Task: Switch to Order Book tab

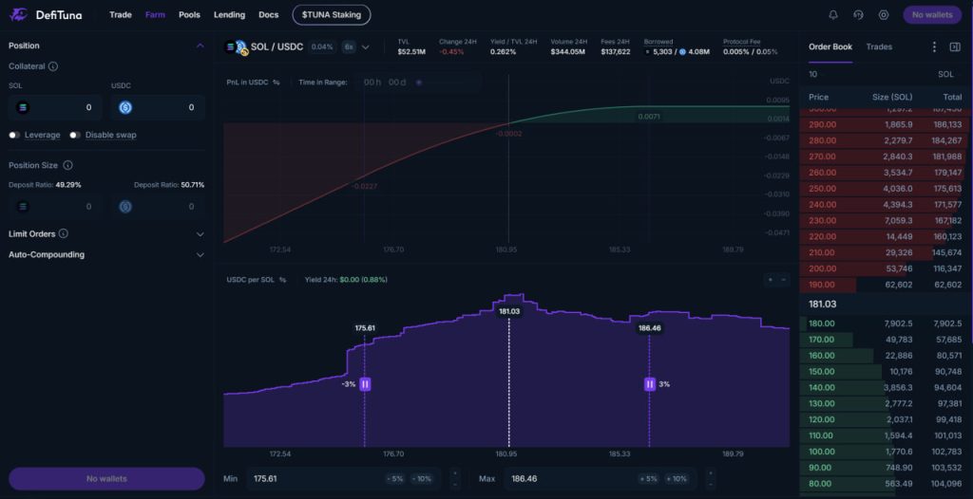Action: coord(830,46)
